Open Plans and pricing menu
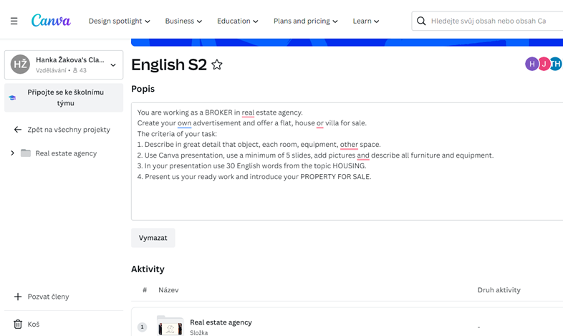This screenshot has width=563, height=336. point(305,21)
